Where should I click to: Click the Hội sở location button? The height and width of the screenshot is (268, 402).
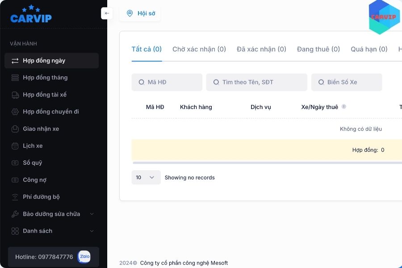[140, 13]
